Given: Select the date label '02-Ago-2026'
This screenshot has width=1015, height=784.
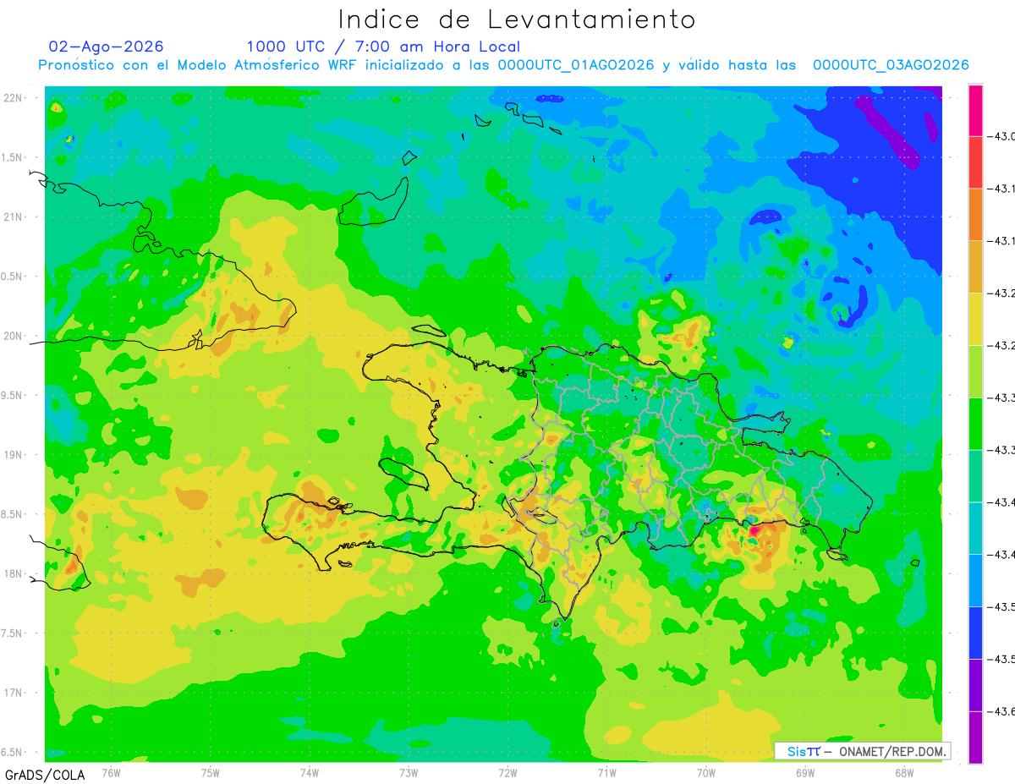Looking at the screenshot, I should click(x=107, y=47).
